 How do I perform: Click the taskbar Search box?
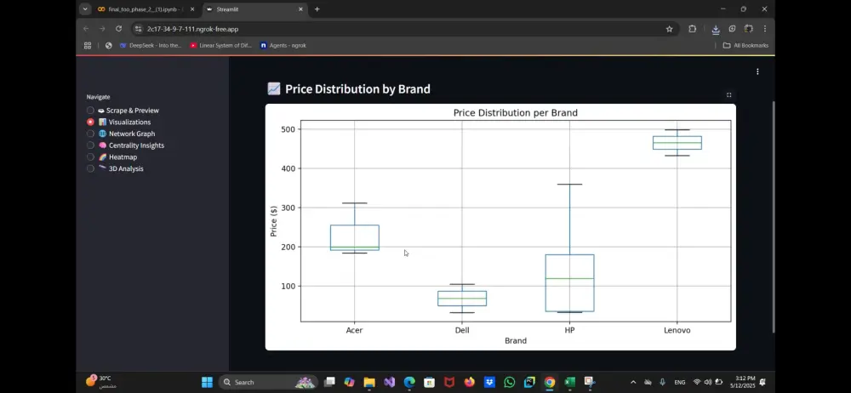click(269, 382)
